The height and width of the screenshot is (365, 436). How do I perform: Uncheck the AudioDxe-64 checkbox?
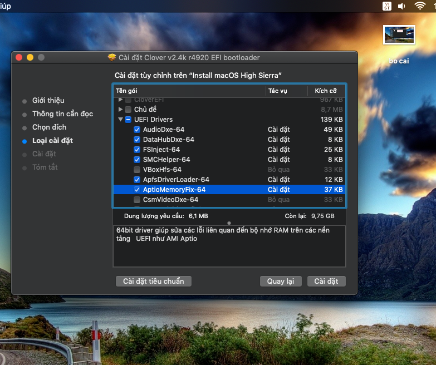[x=137, y=130]
